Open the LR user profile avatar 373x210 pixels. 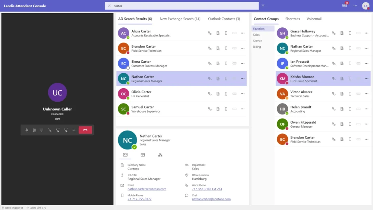pyautogui.click(x=366, y=6)
